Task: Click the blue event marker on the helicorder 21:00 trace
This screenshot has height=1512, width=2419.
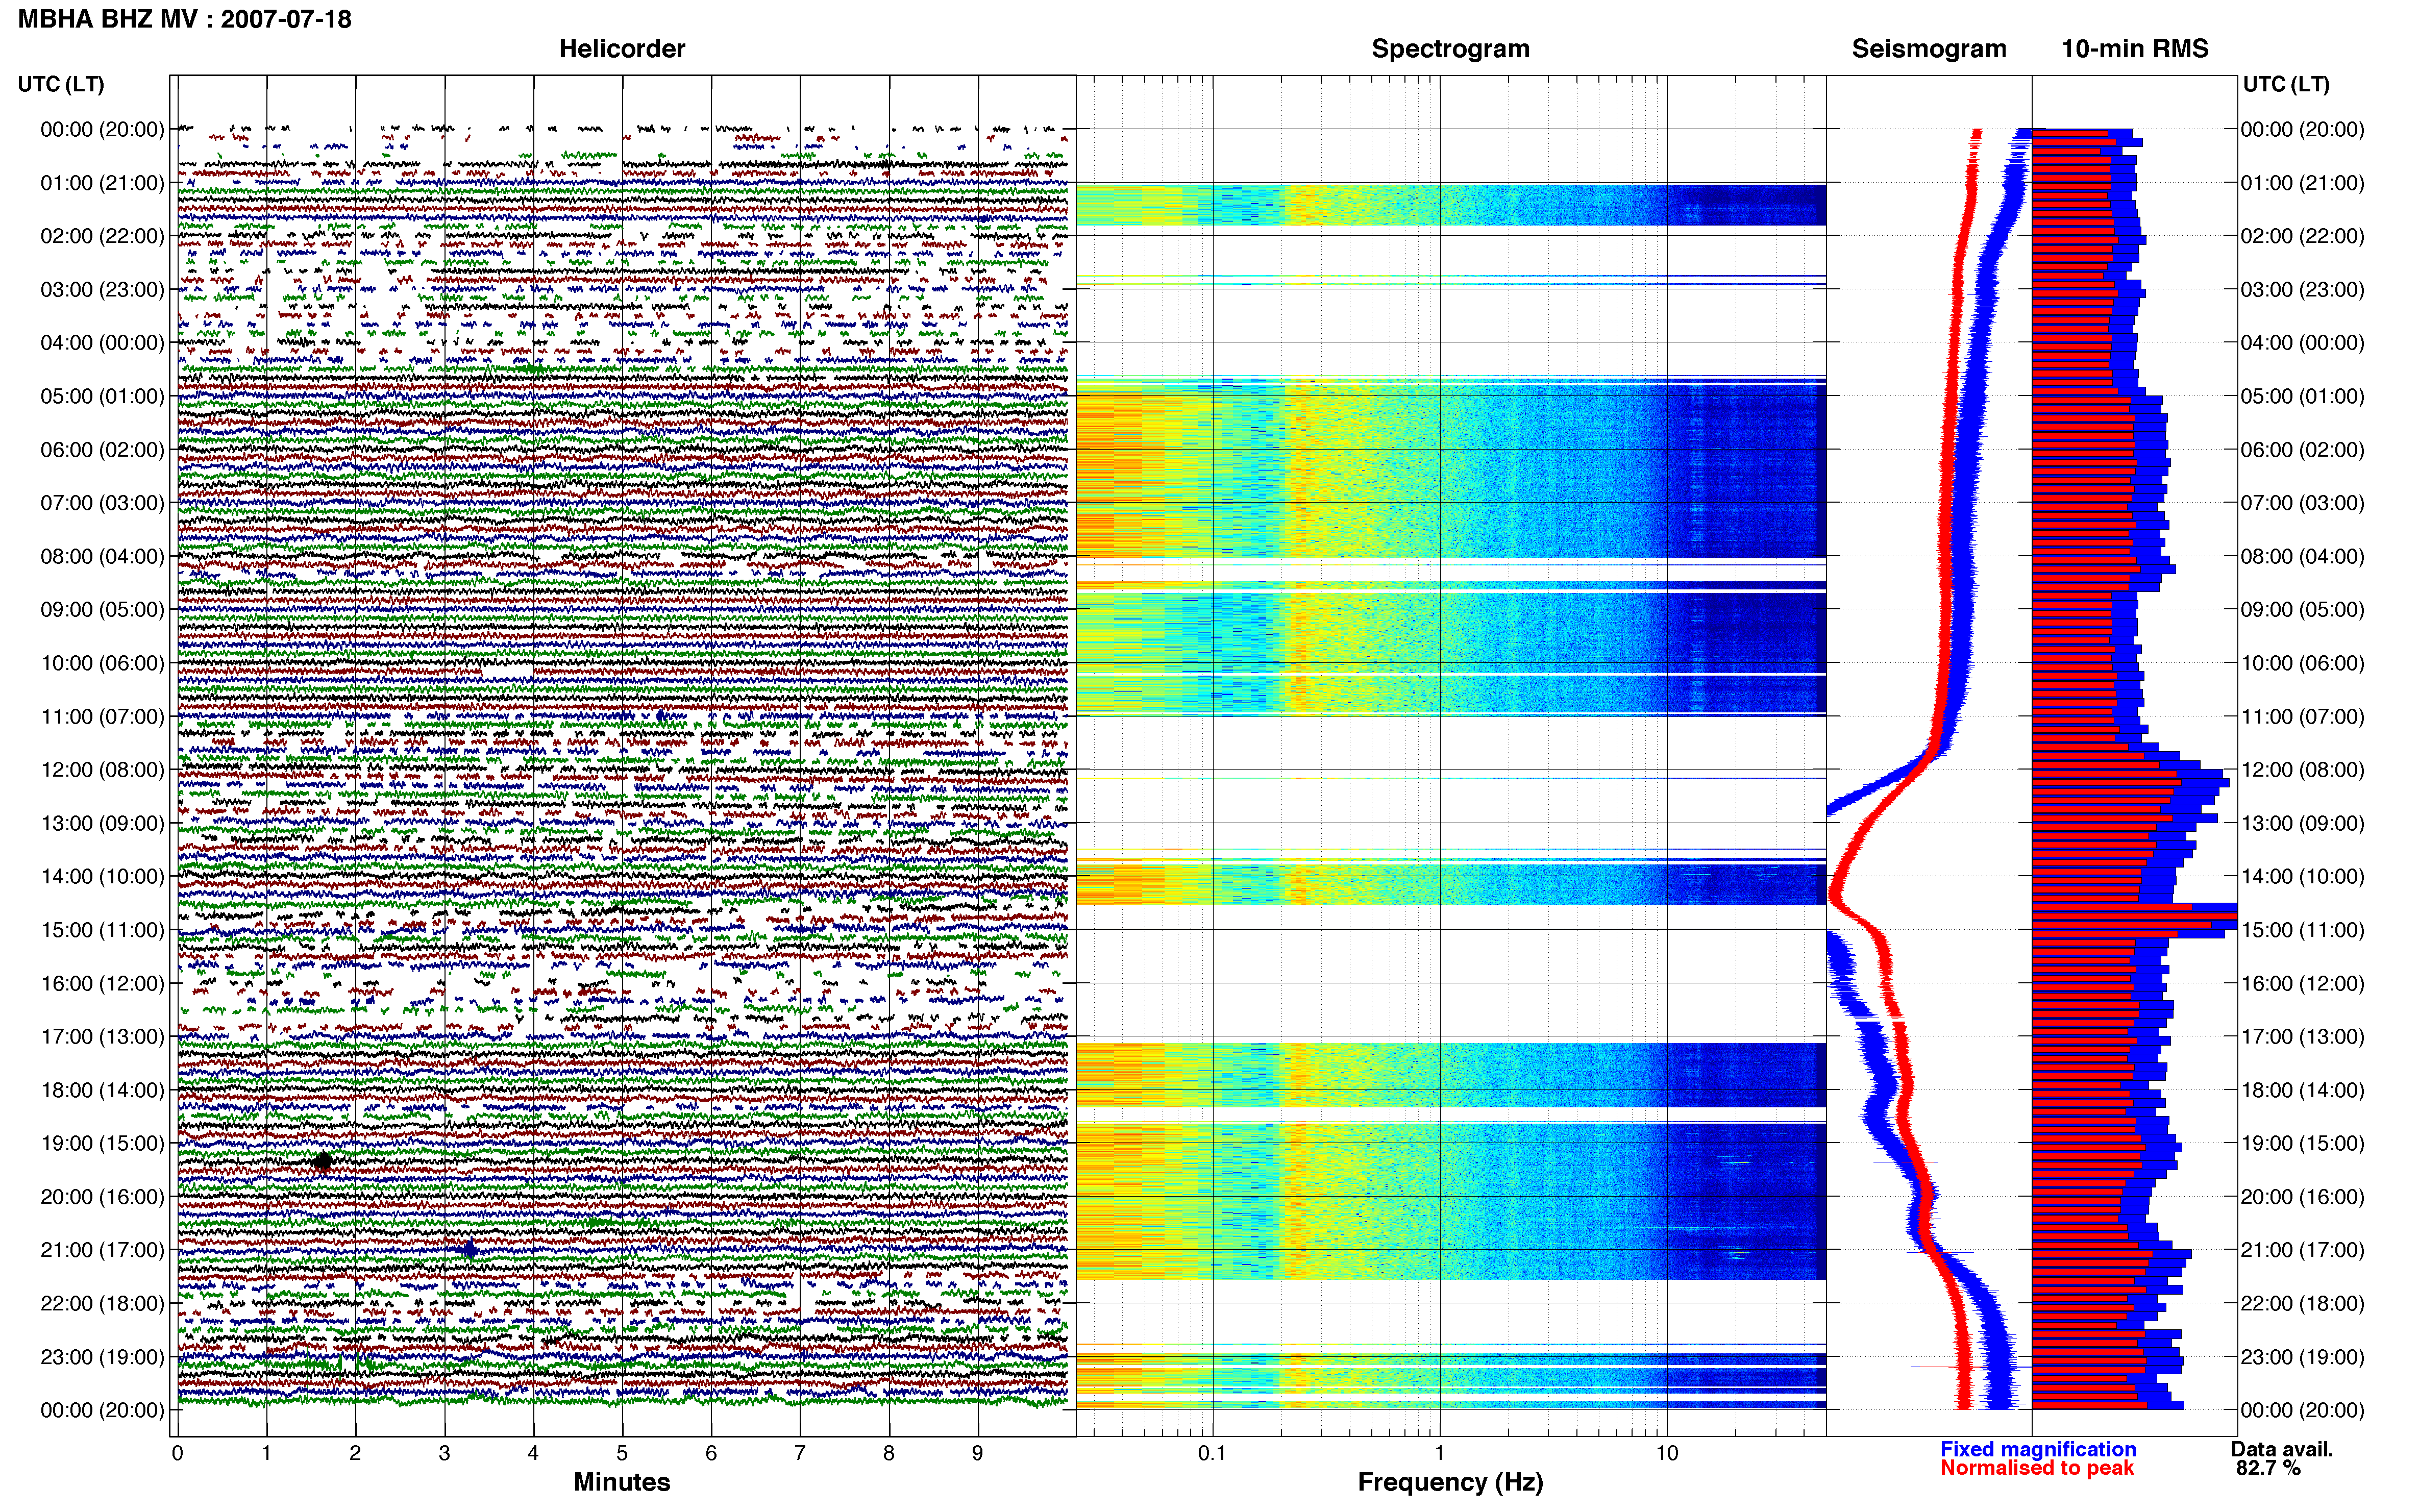Action: tap(468, 1249)
